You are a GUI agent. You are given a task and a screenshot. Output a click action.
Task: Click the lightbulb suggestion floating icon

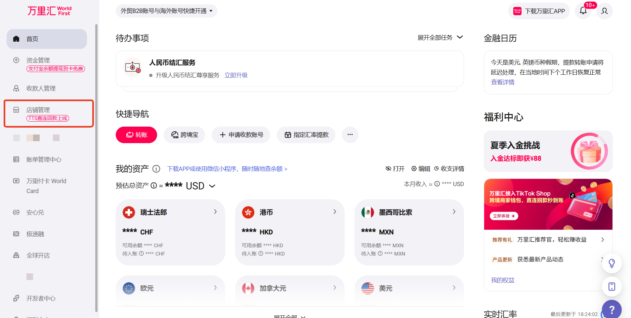611,263
